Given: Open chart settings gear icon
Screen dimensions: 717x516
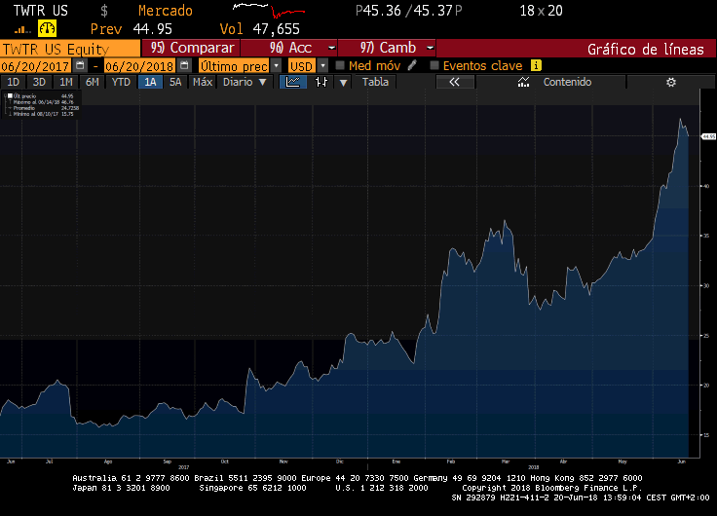Looking at the screenshot, I should coord(671,82).
